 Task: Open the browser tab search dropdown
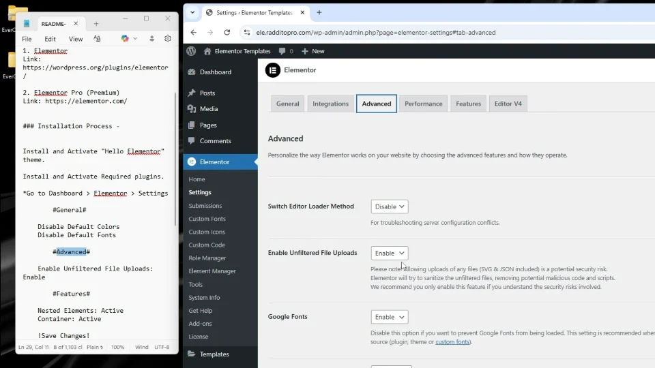[x=192, y=12]
